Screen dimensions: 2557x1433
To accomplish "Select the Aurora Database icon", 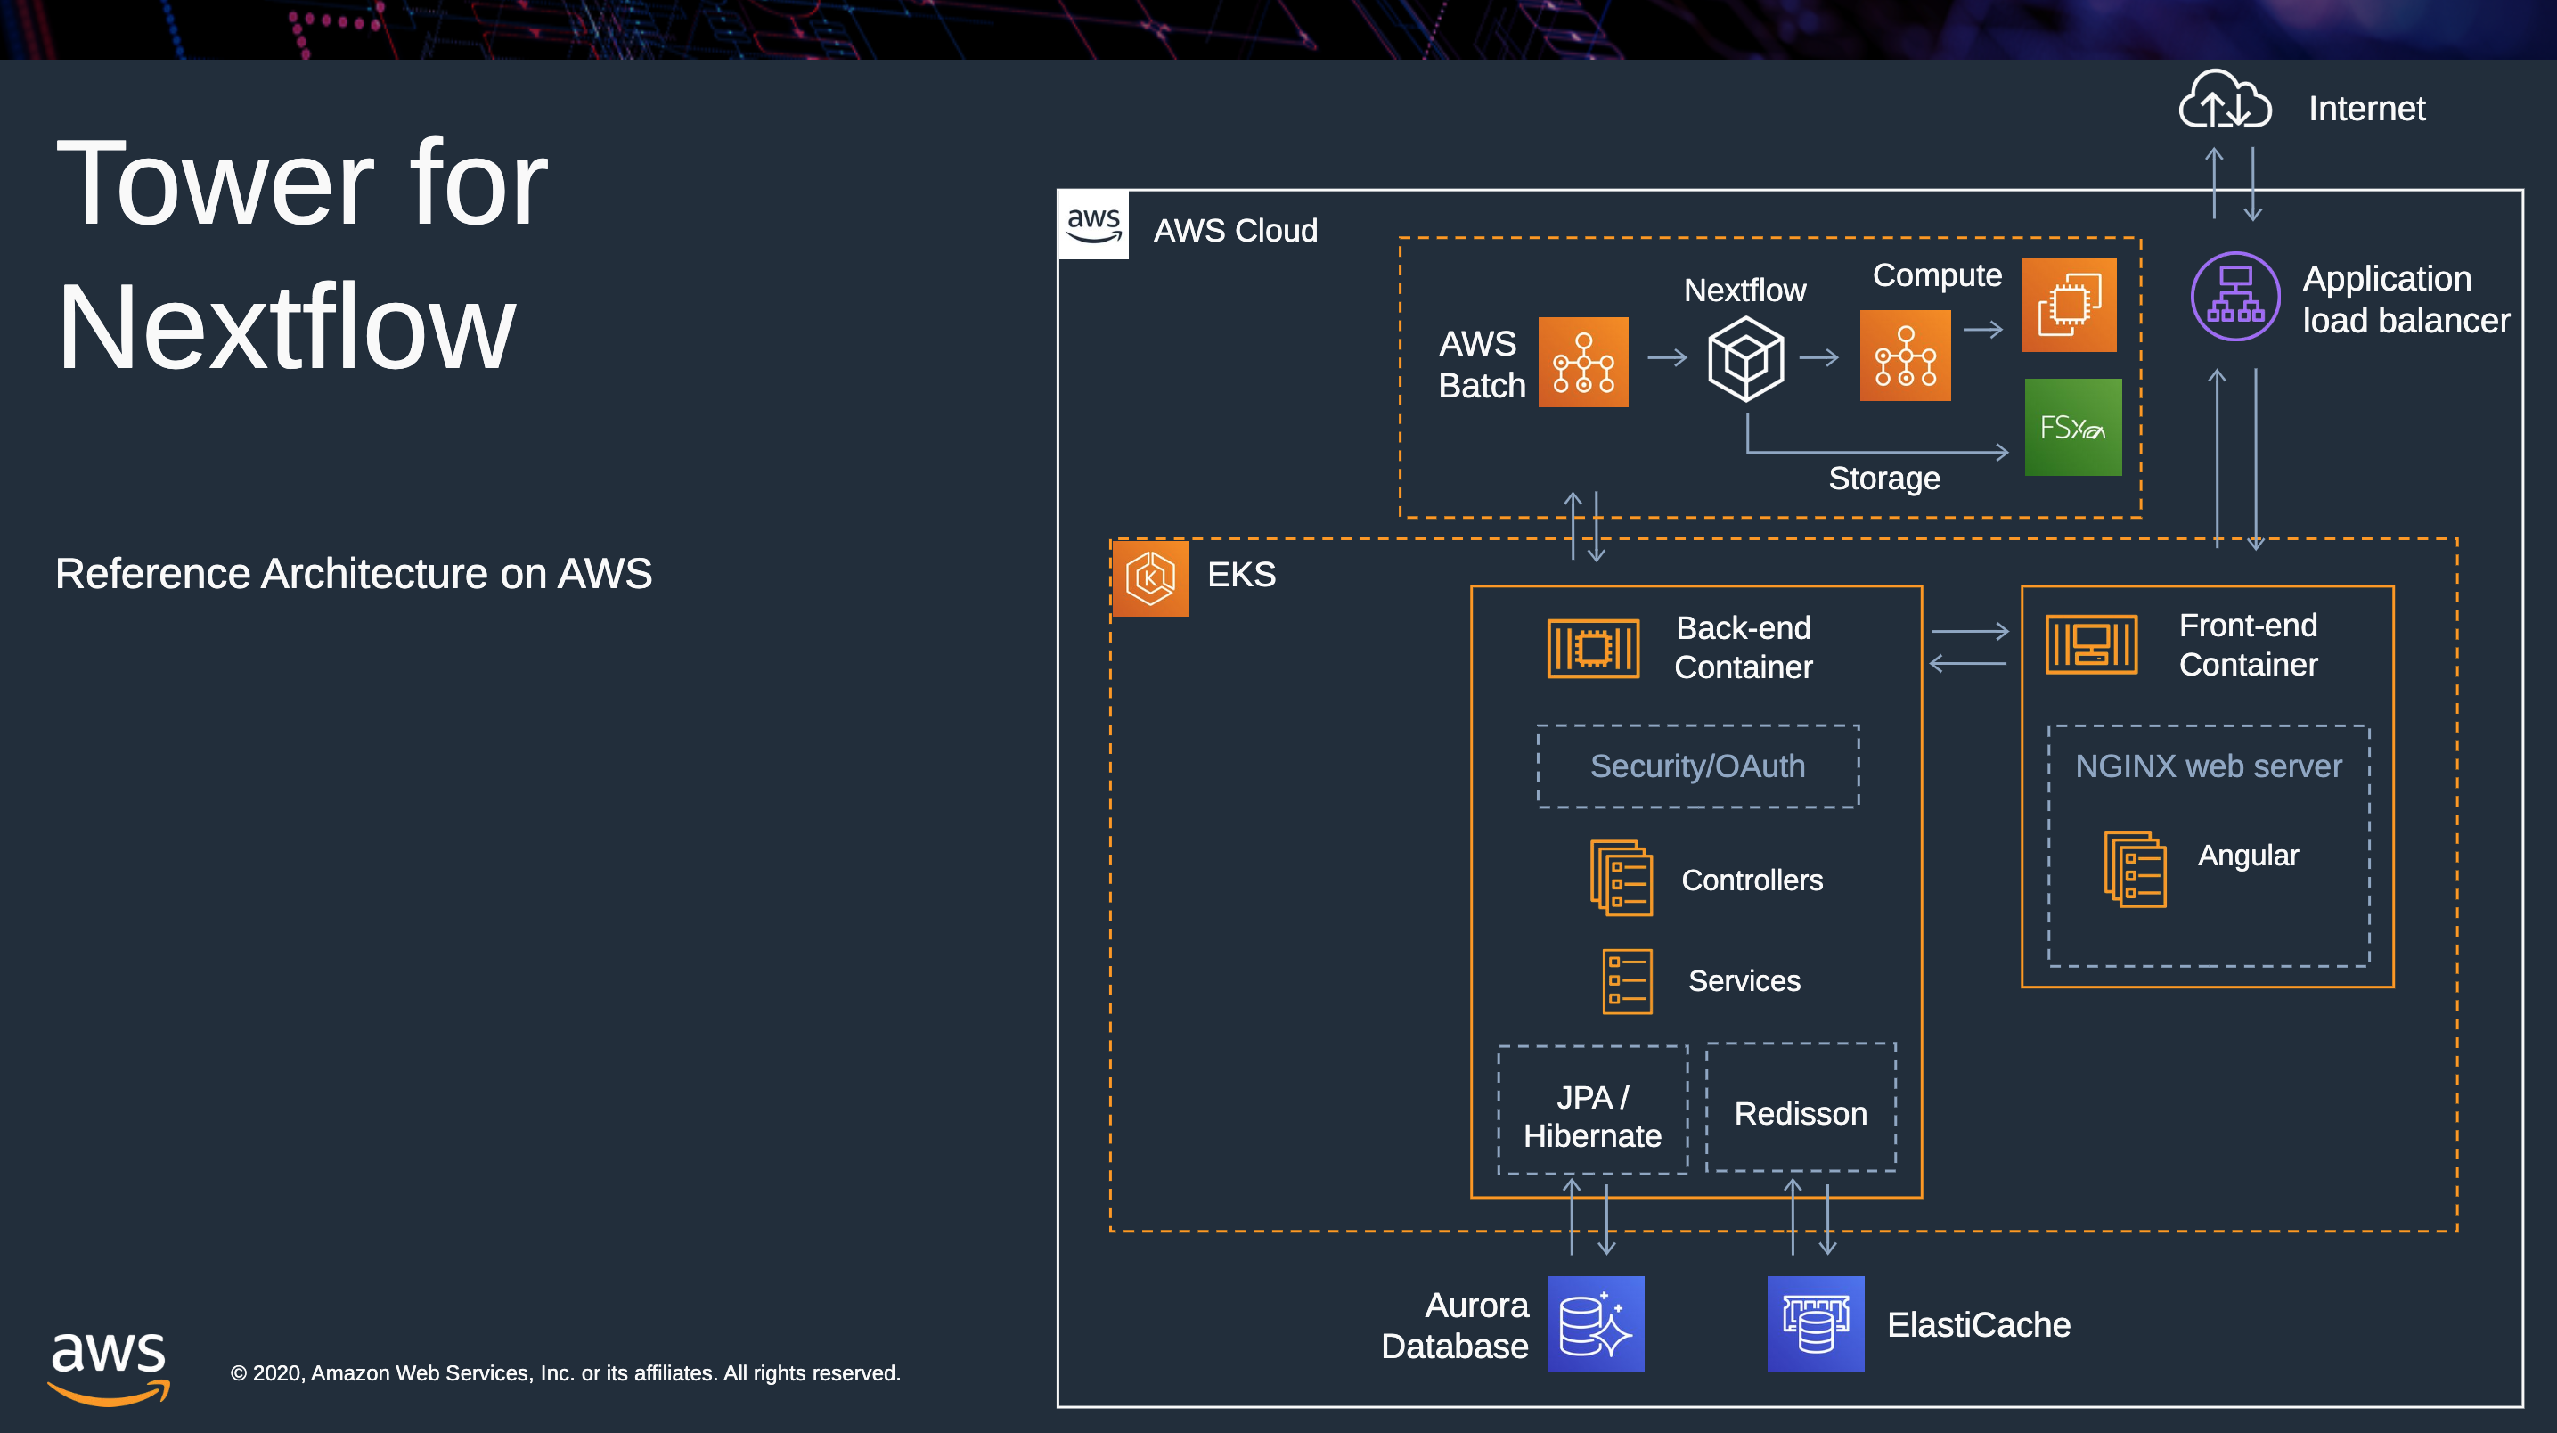I will coord(1595,1323).
